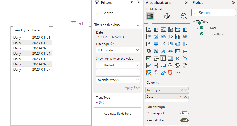Open TrendType column options chevron
Image resolution: width=237 pixels, height=126 pixels.
point(181,90)
